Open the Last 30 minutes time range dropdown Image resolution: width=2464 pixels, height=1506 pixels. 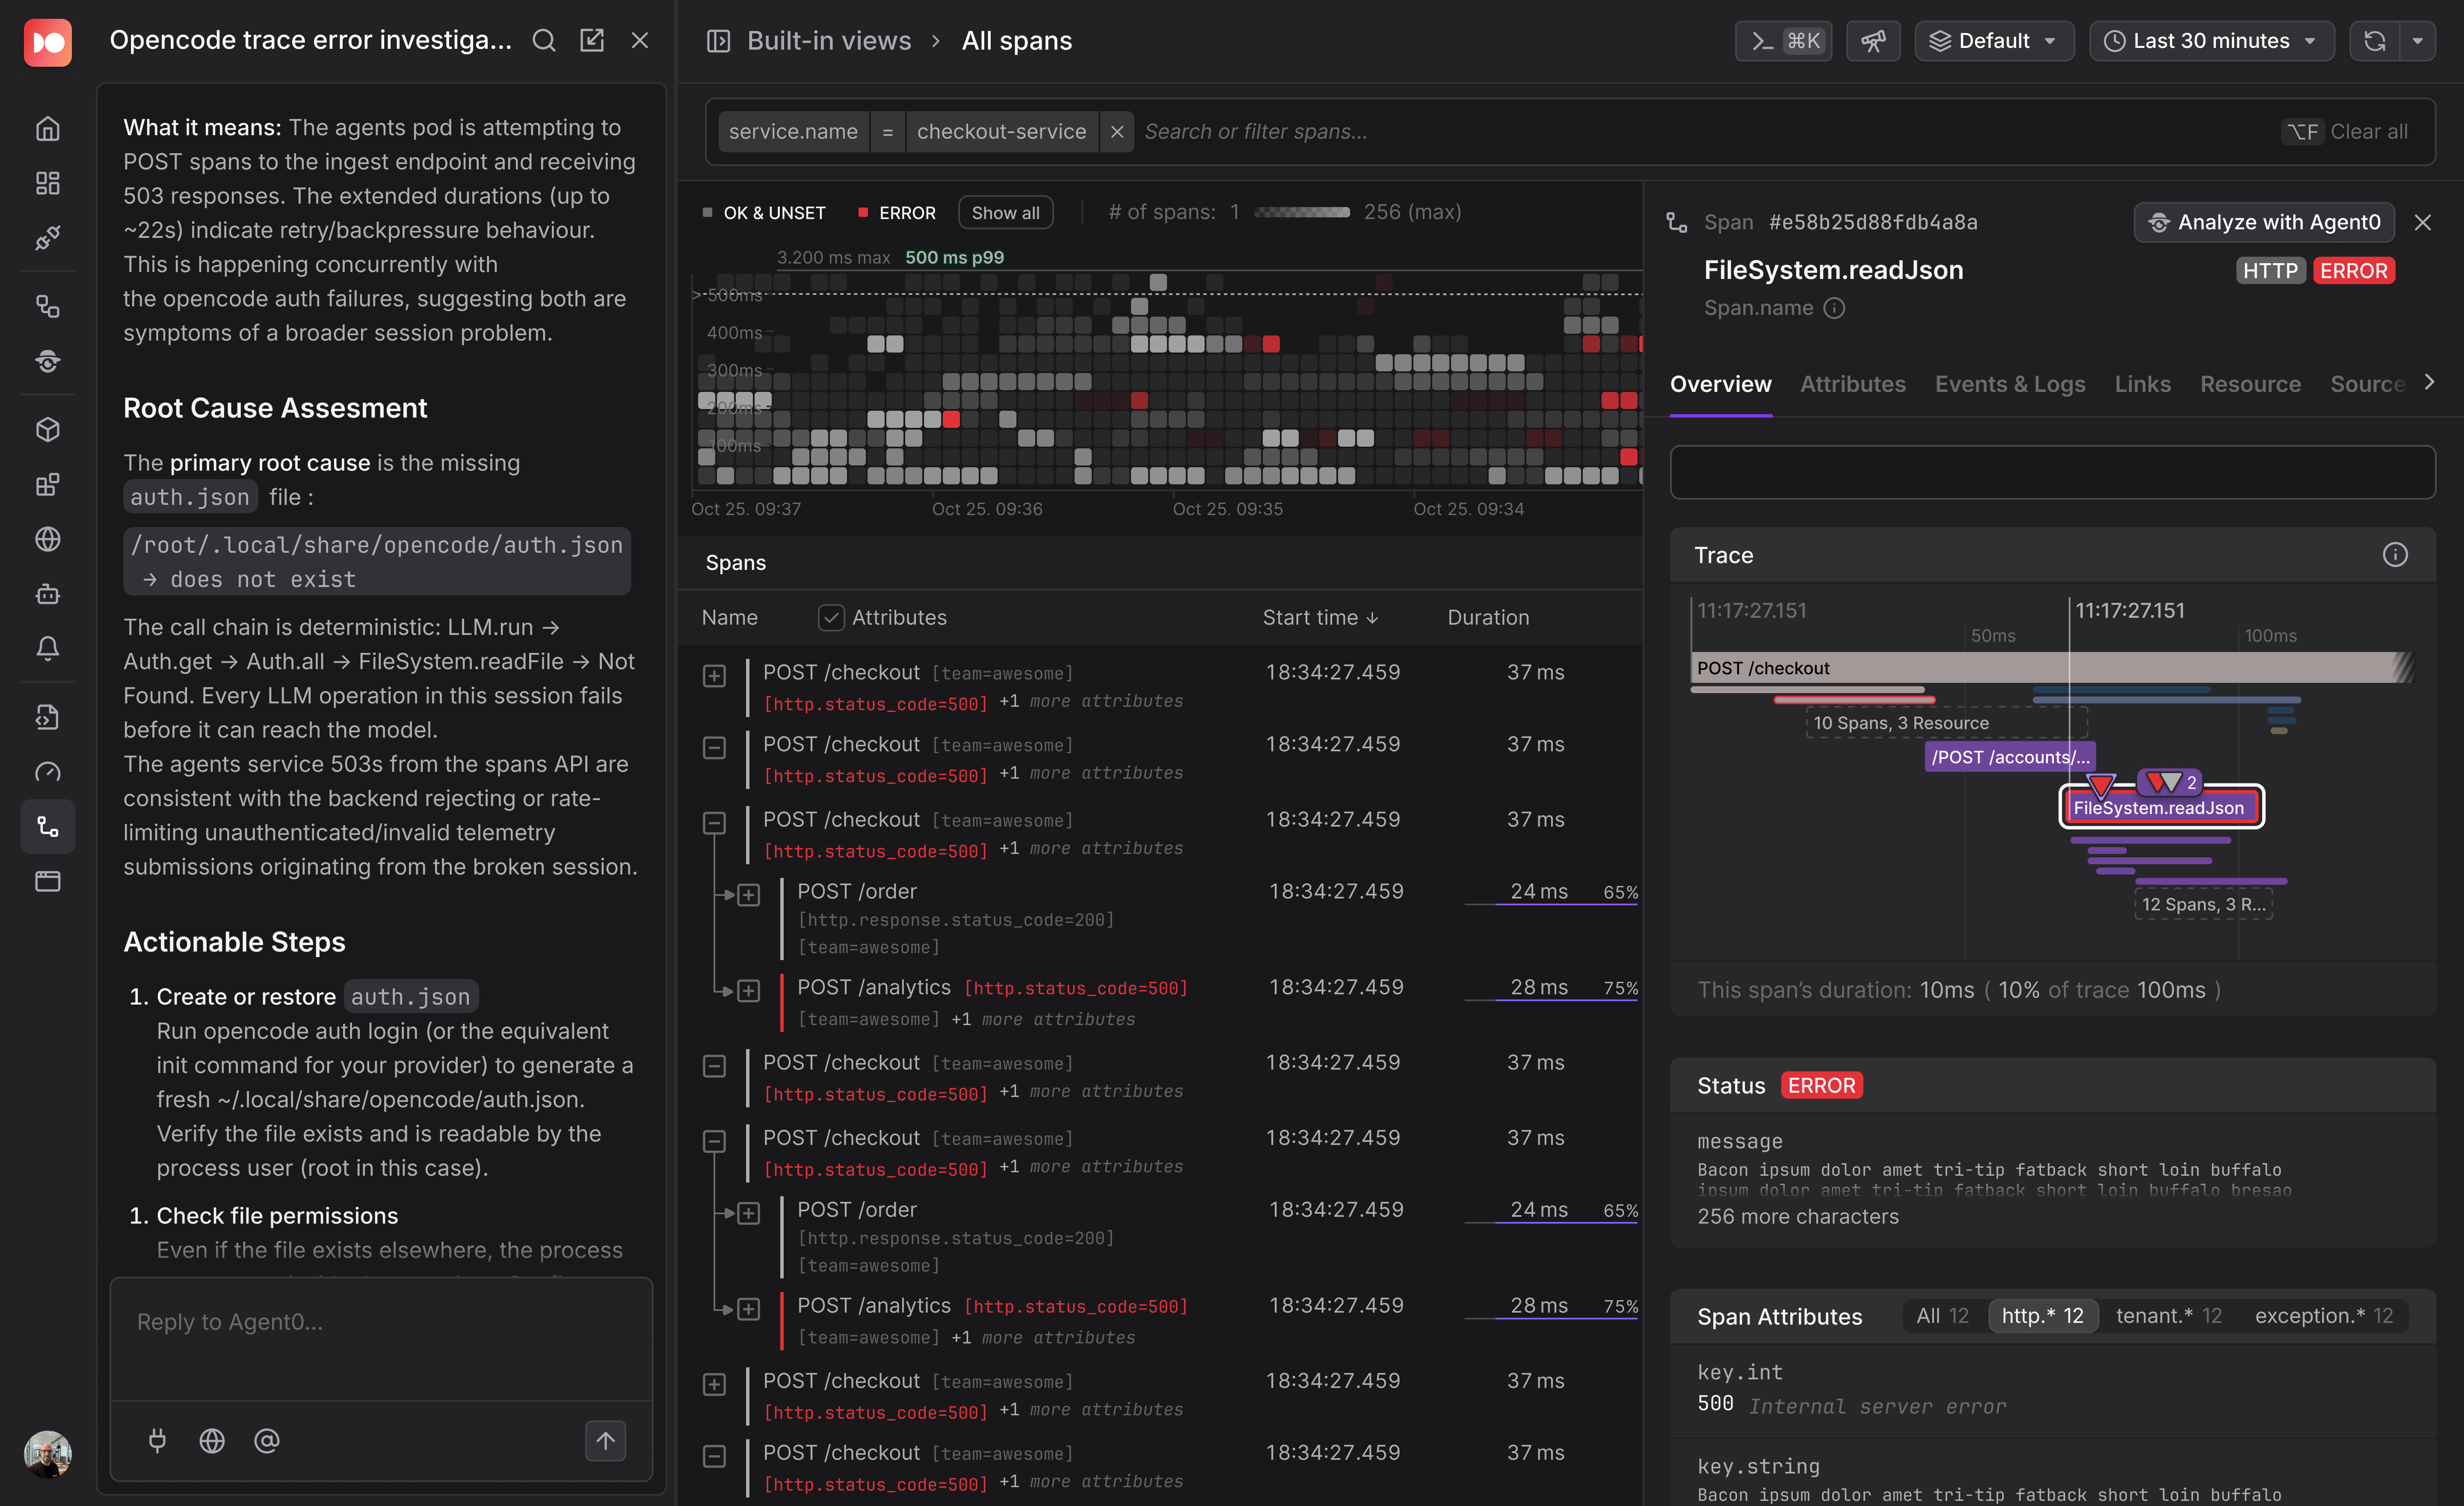pos(2211,41)
